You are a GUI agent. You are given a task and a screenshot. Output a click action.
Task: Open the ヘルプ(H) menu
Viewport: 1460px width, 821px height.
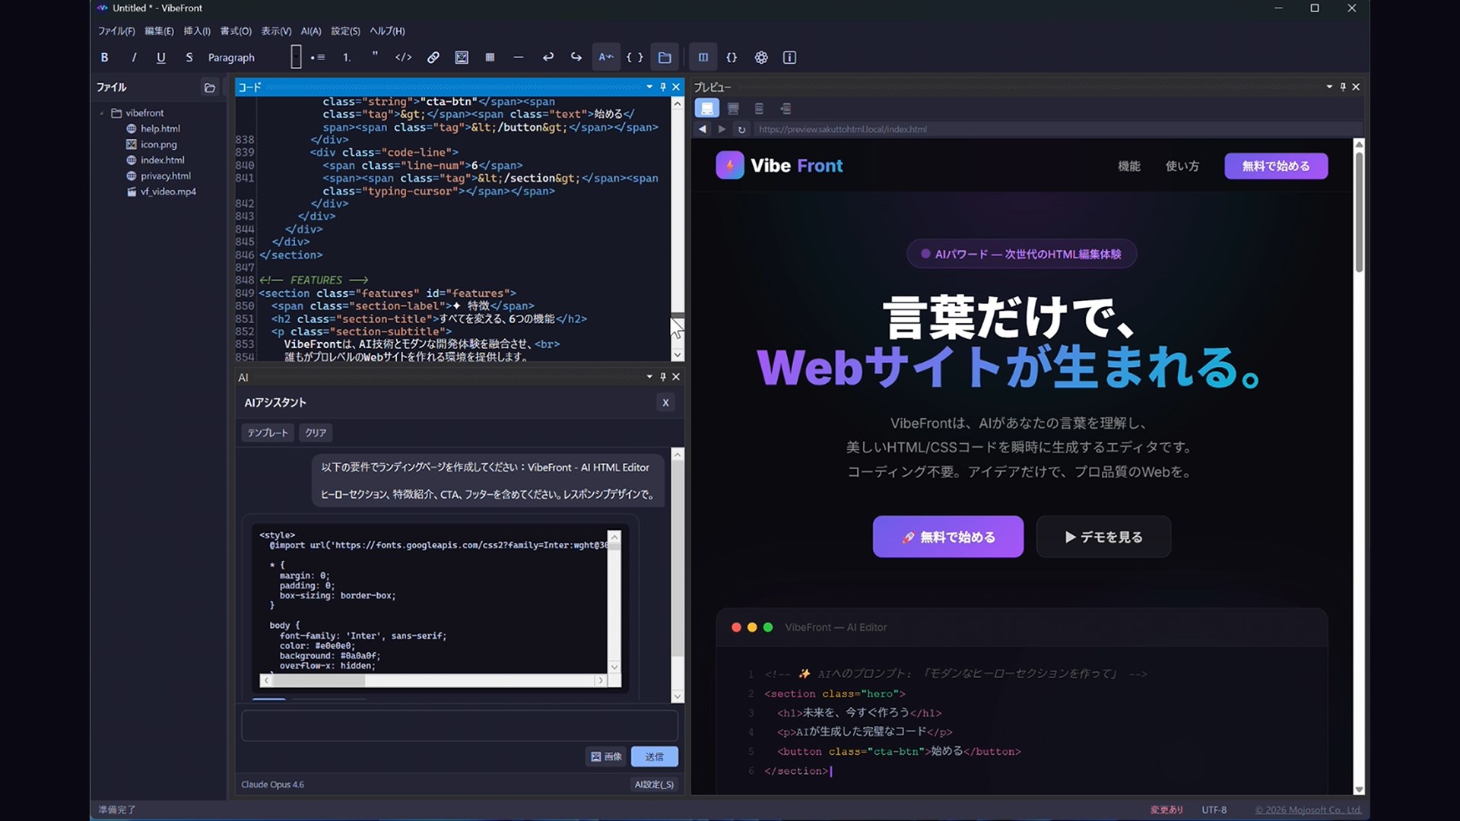coord(387,31)
